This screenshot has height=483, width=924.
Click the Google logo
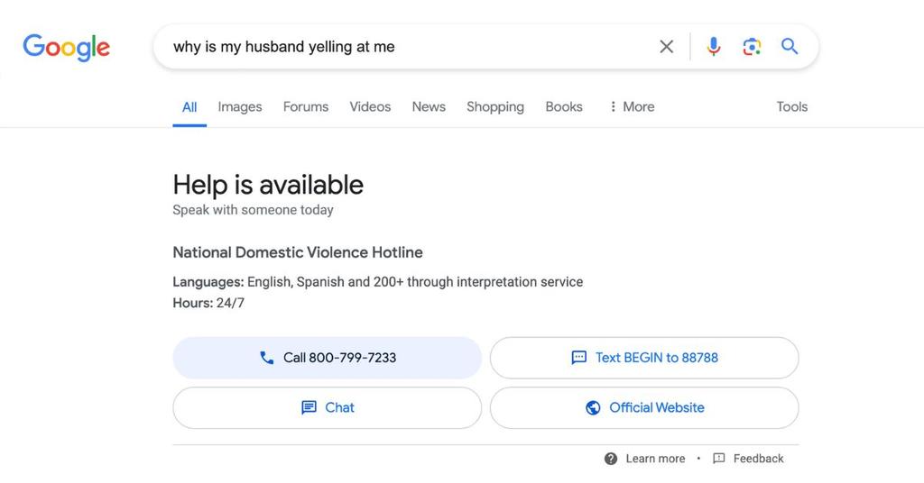66,47
